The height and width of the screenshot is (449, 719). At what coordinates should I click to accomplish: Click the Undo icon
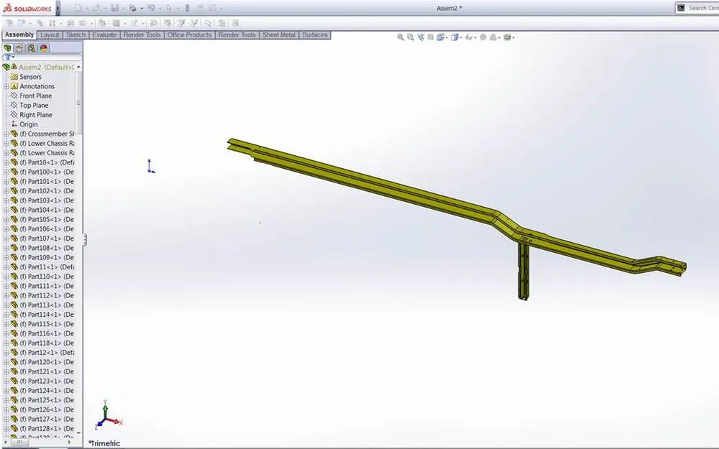pos(150,7)
